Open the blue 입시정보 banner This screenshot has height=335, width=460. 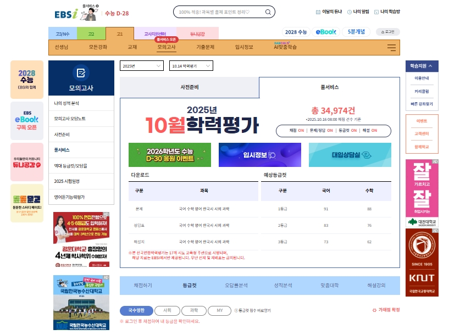pos(260,155)
